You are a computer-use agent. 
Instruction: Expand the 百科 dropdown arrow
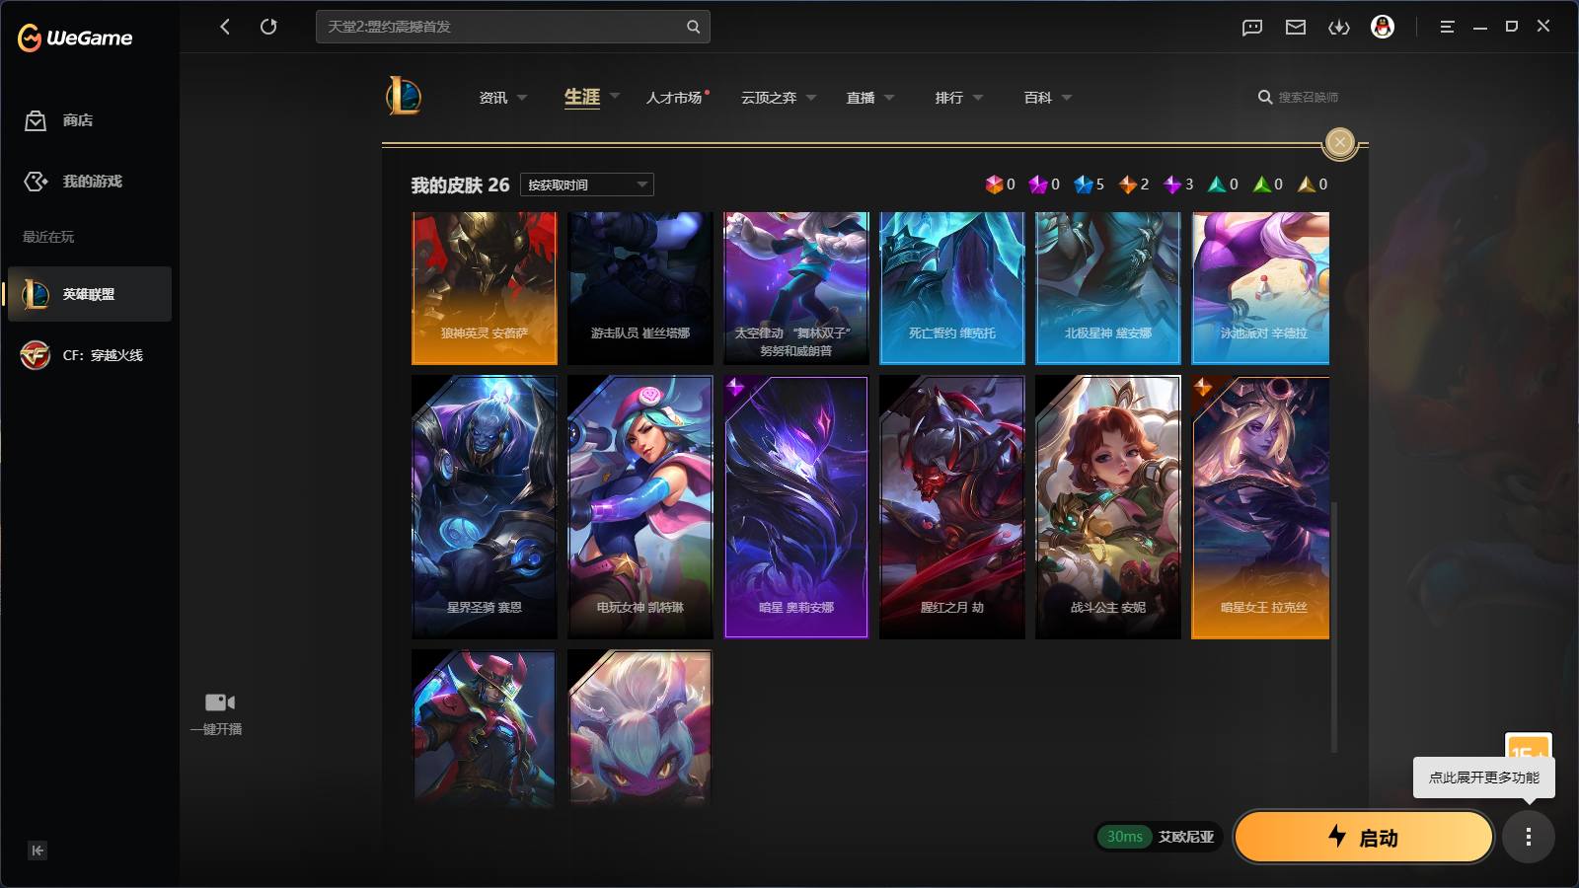coord(1067,98)
